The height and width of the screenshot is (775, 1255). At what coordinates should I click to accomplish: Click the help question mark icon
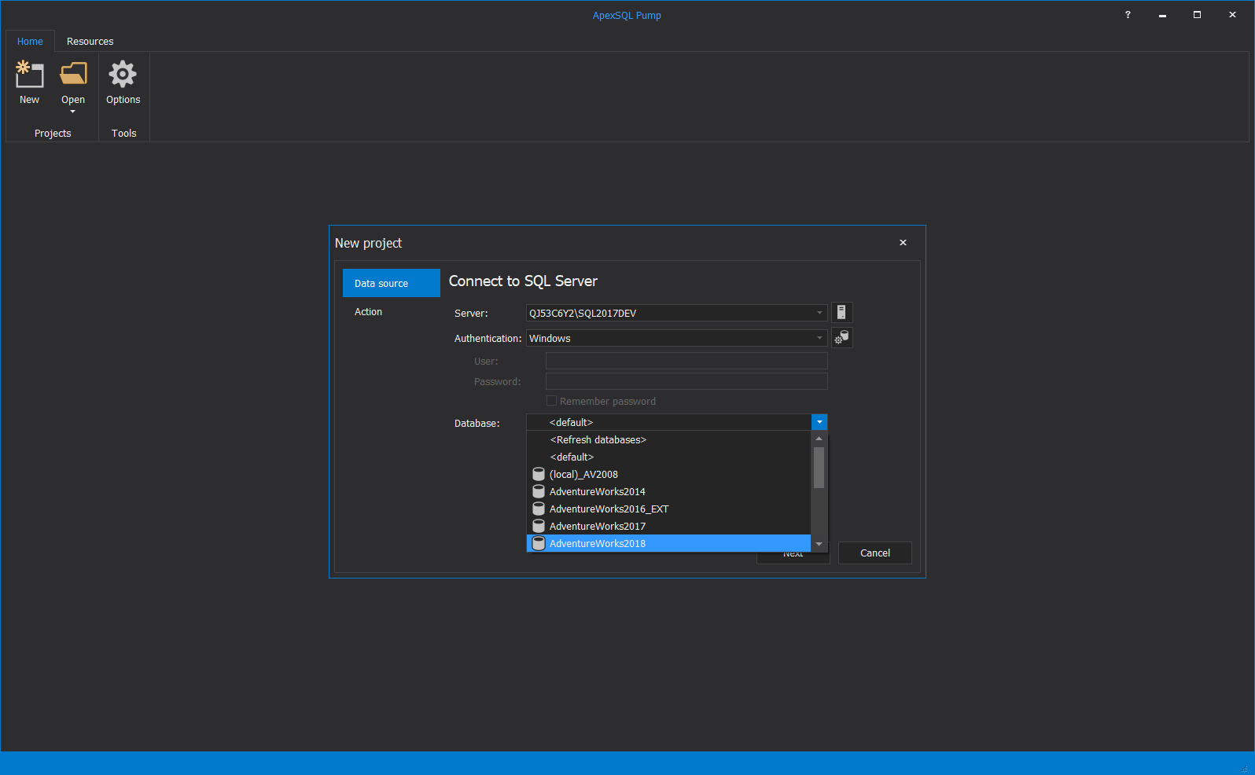tap(1128, 15)
